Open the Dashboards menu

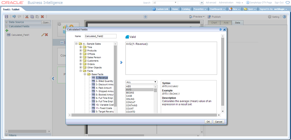pyautogui.click(x=218, y=9)
